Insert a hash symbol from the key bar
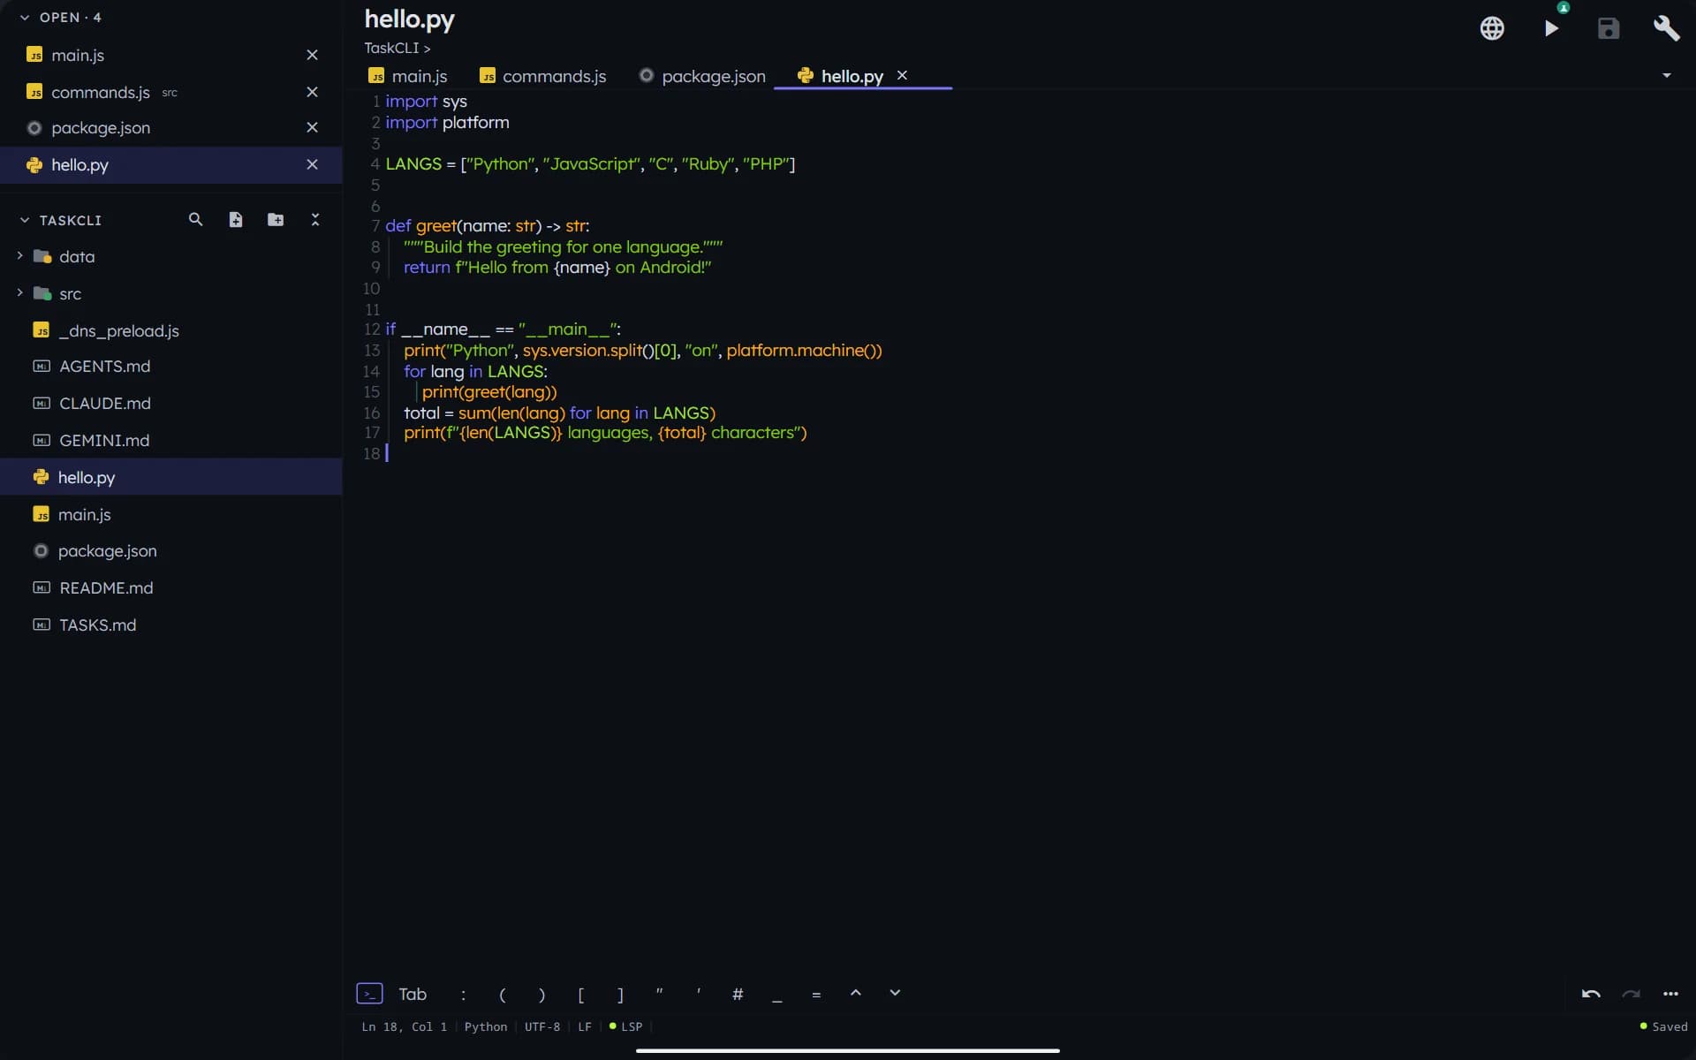The width and height of the screenshot is (1696, 1060). pos(738,994)
